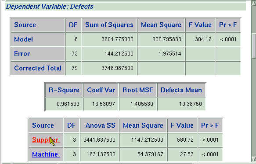Click the vertical scrollbar thumb
The width and height of the screenshot is (256, 164).
point(254,46)
